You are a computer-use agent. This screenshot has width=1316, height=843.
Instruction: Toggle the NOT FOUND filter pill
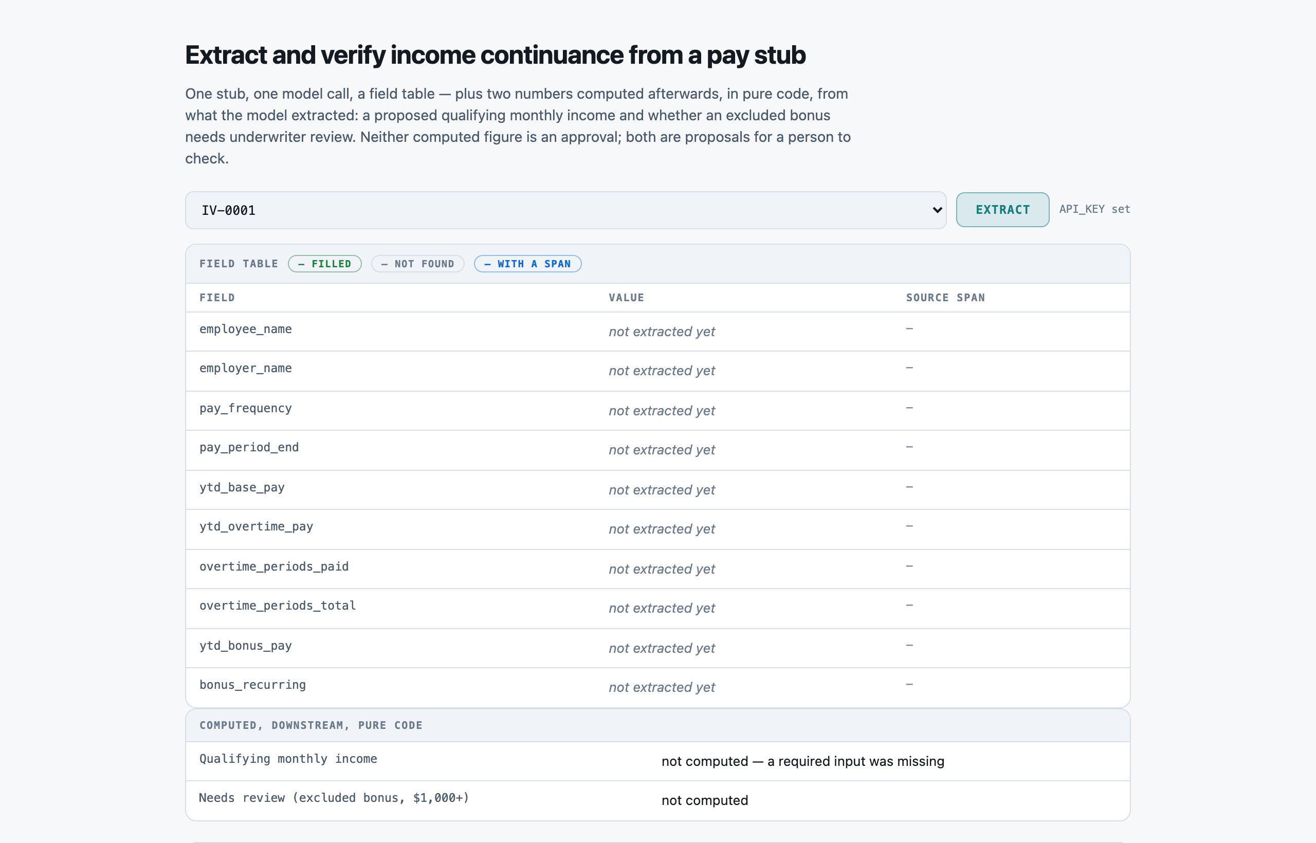418,264
